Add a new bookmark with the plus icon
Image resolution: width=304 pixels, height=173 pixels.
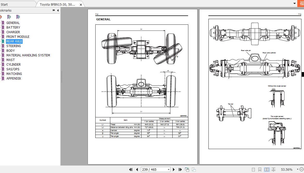9,17
